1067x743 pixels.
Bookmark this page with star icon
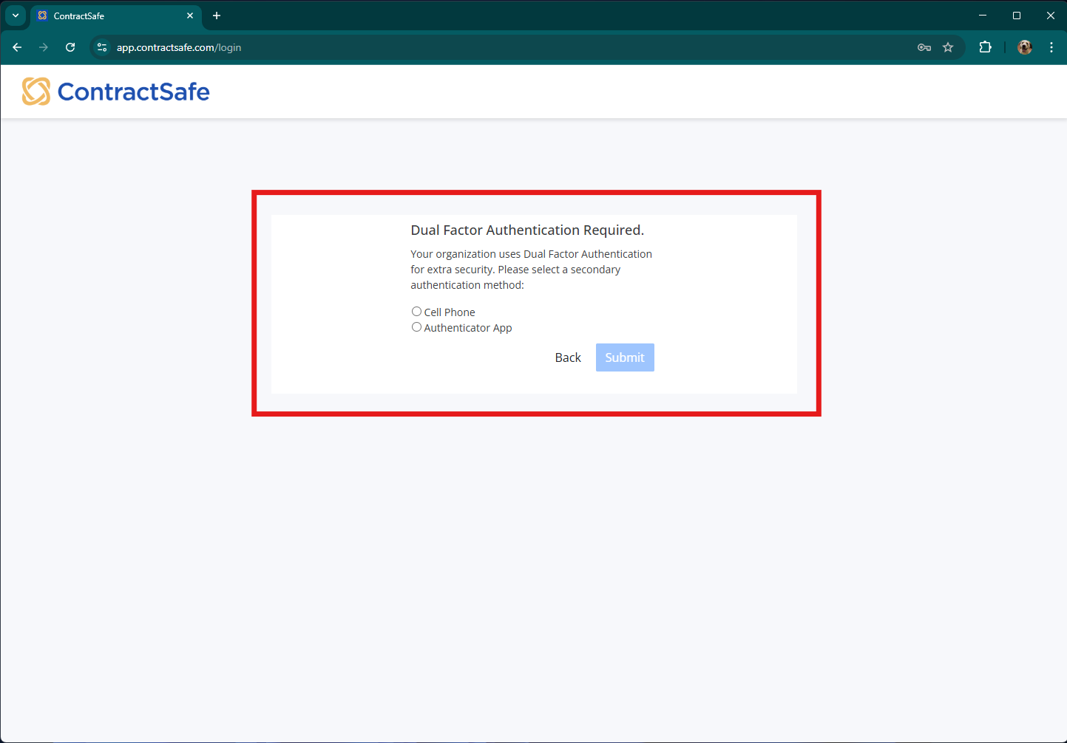point(948,47)
